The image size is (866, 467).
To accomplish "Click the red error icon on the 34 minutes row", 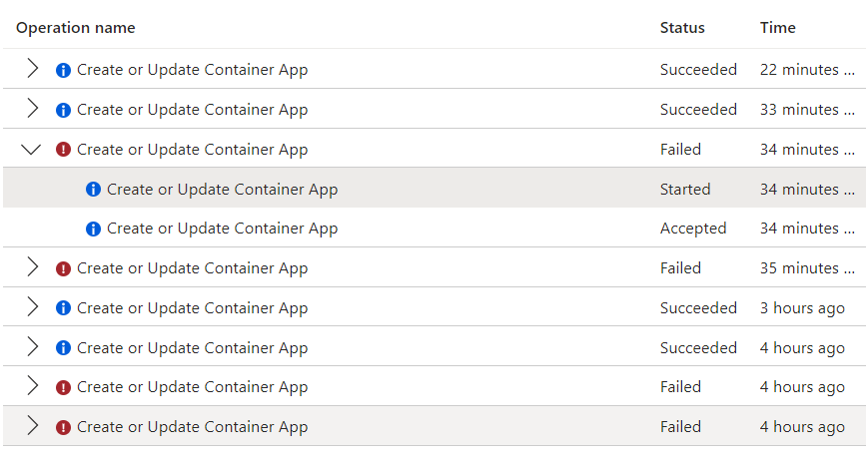I will (x=64, y=150).
